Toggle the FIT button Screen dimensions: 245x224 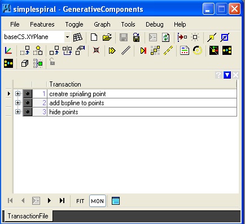point(80,201)
